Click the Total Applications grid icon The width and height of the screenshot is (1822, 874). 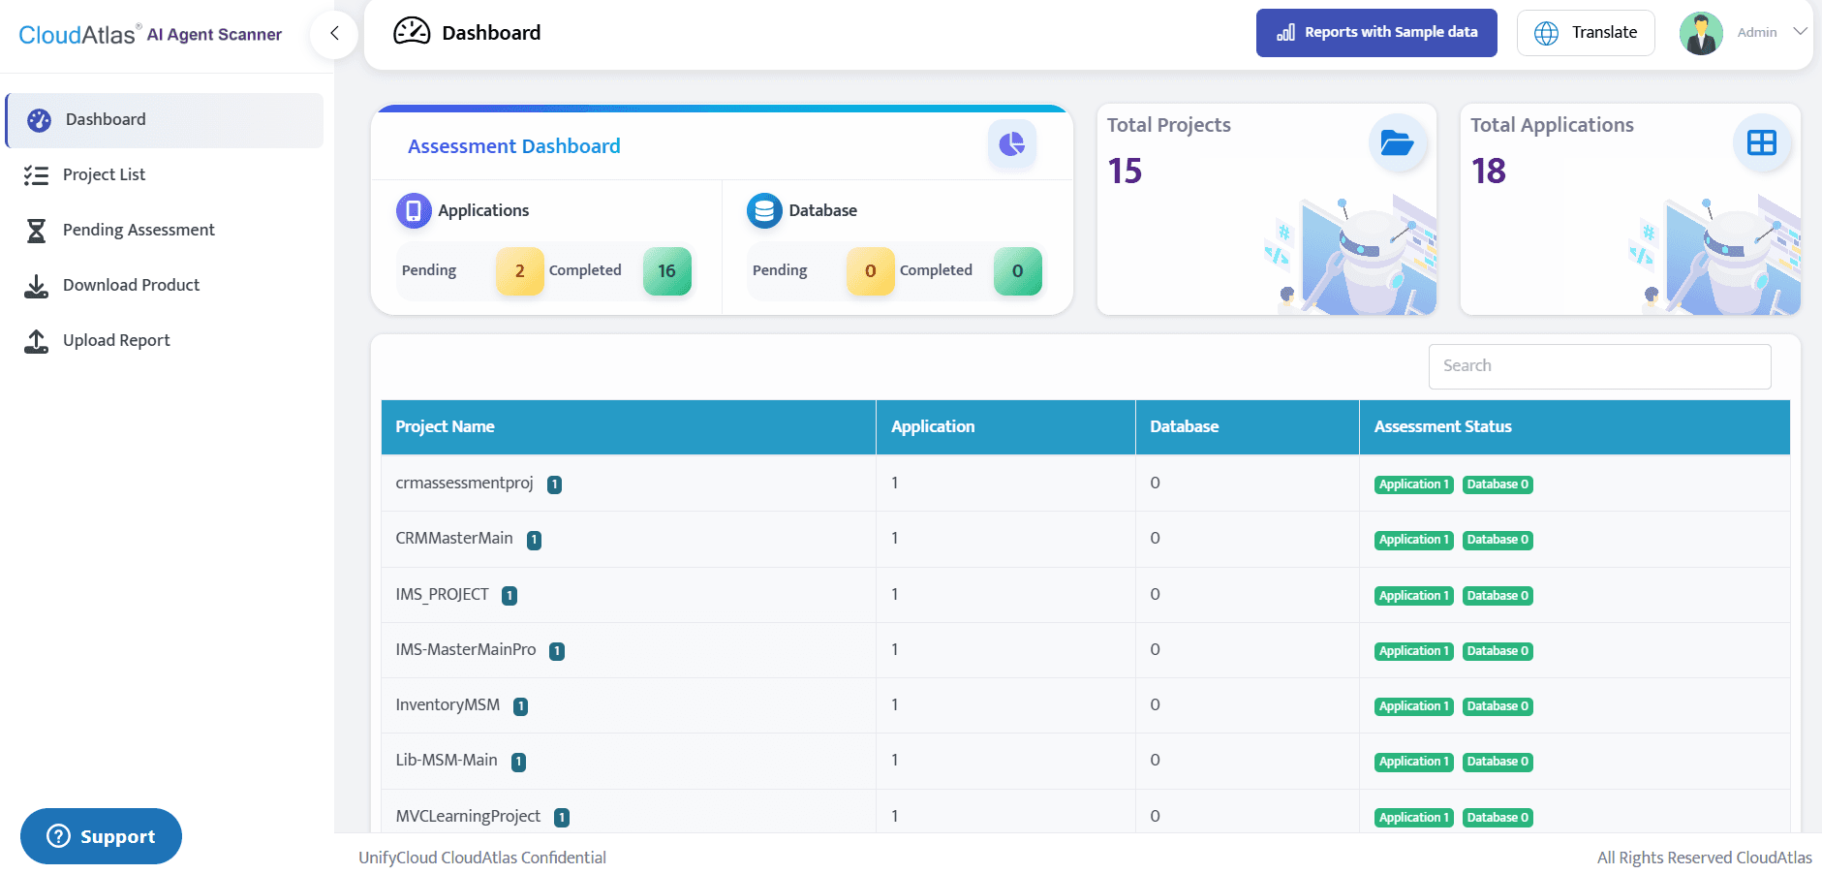1762,143
